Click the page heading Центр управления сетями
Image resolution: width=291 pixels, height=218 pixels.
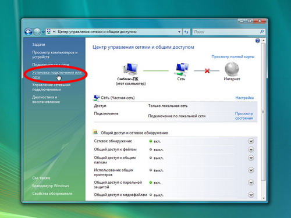click(143, 47)
